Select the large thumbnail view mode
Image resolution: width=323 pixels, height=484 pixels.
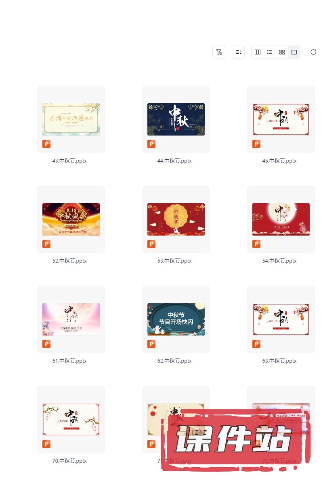pyautogui.click(x=294, y=52)
